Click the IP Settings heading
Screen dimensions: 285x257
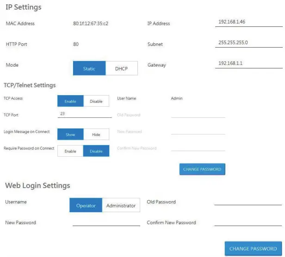point(24,7)
